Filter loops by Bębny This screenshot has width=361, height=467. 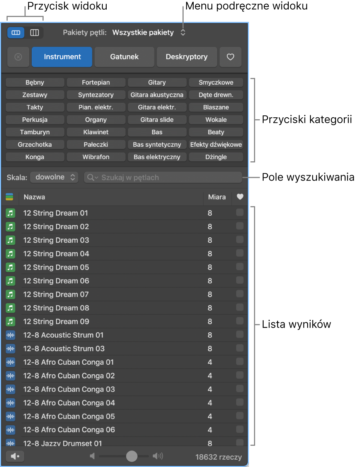pos(35,83)
